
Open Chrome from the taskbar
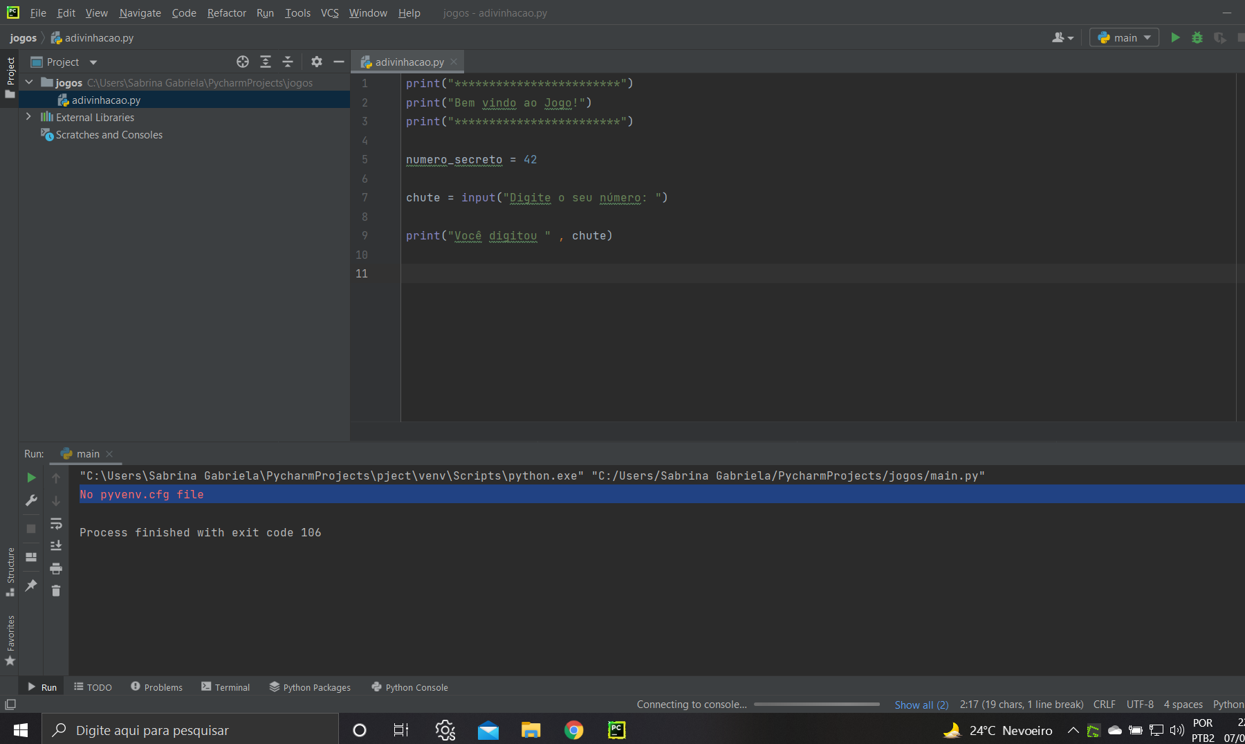573,730
